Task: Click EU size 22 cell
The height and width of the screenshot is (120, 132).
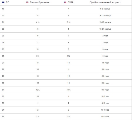Action: tap(3, 29)
